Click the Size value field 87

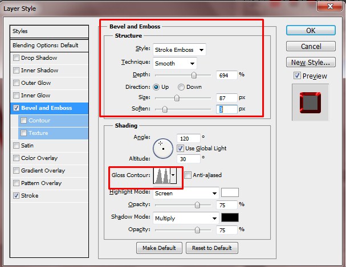click(x=227, y=98)
